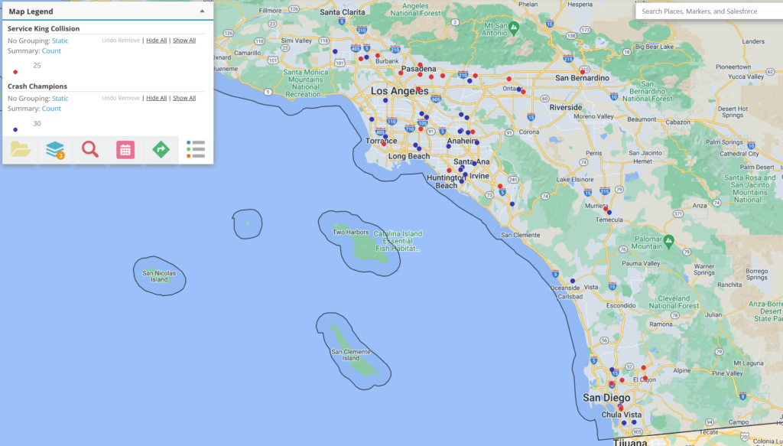The image size is (783, 446).
Task: Click the blue marker south of Simi Valley
Action: point(335,51)
